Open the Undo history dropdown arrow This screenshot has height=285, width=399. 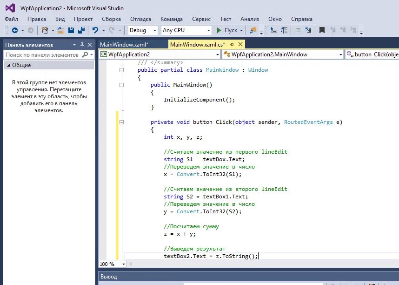tap(104, 31)
